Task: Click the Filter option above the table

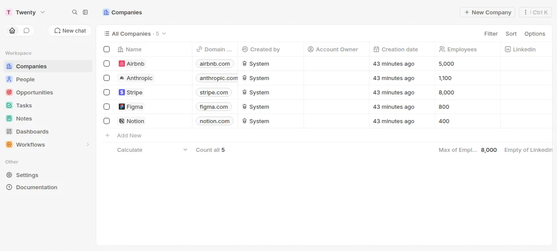Action: (x=491, y=33)
